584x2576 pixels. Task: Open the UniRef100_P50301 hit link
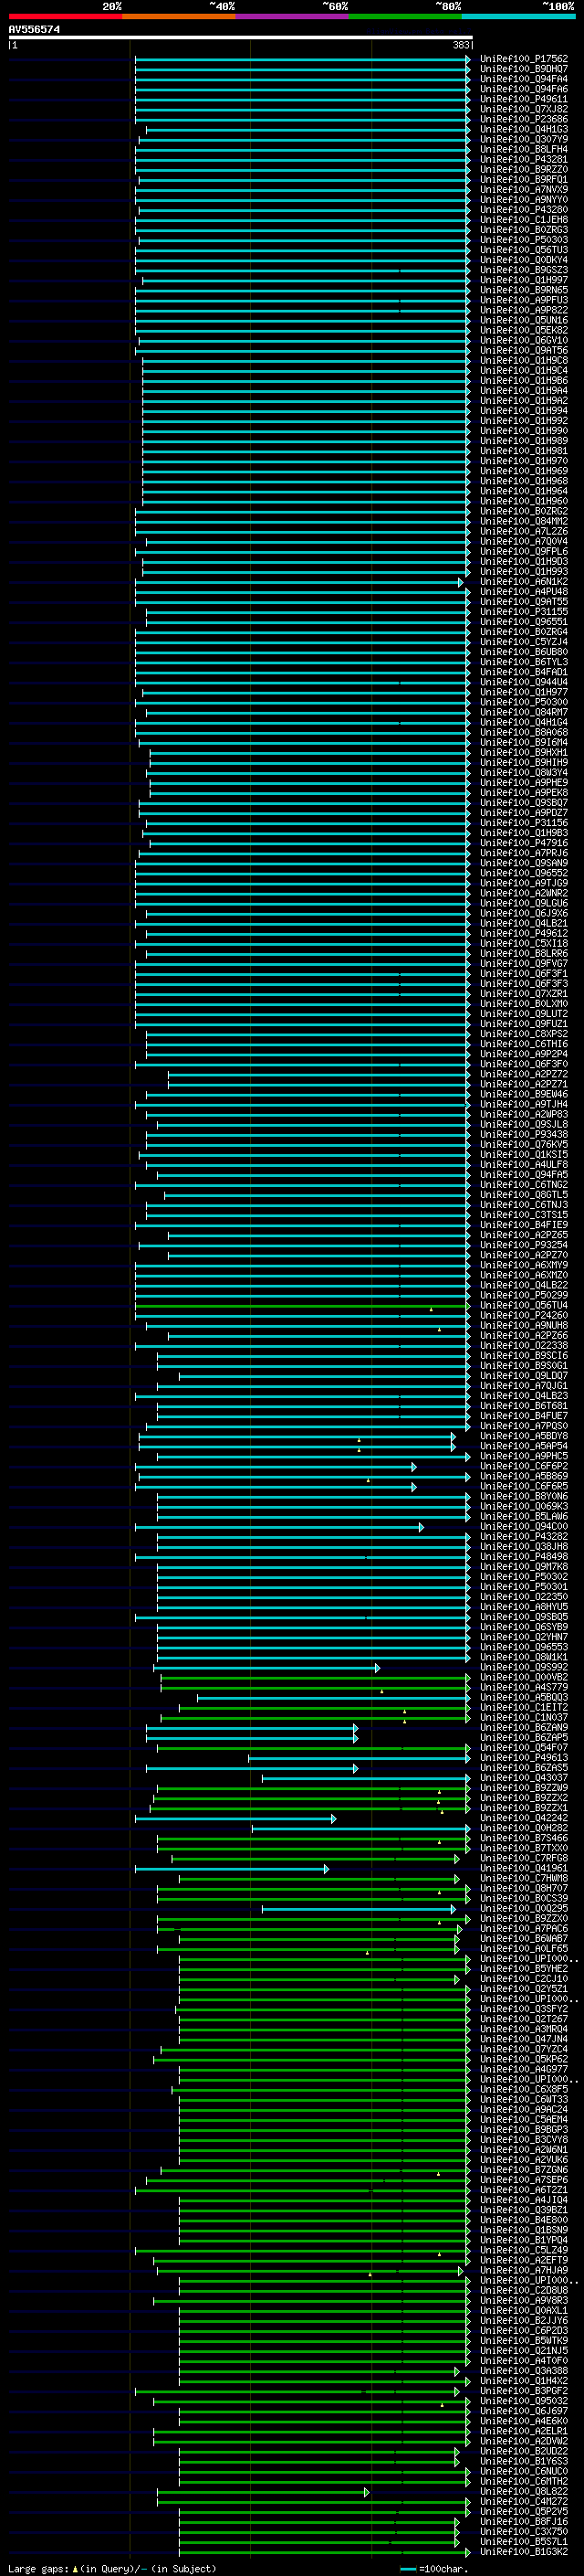[x=523, y=1586]
